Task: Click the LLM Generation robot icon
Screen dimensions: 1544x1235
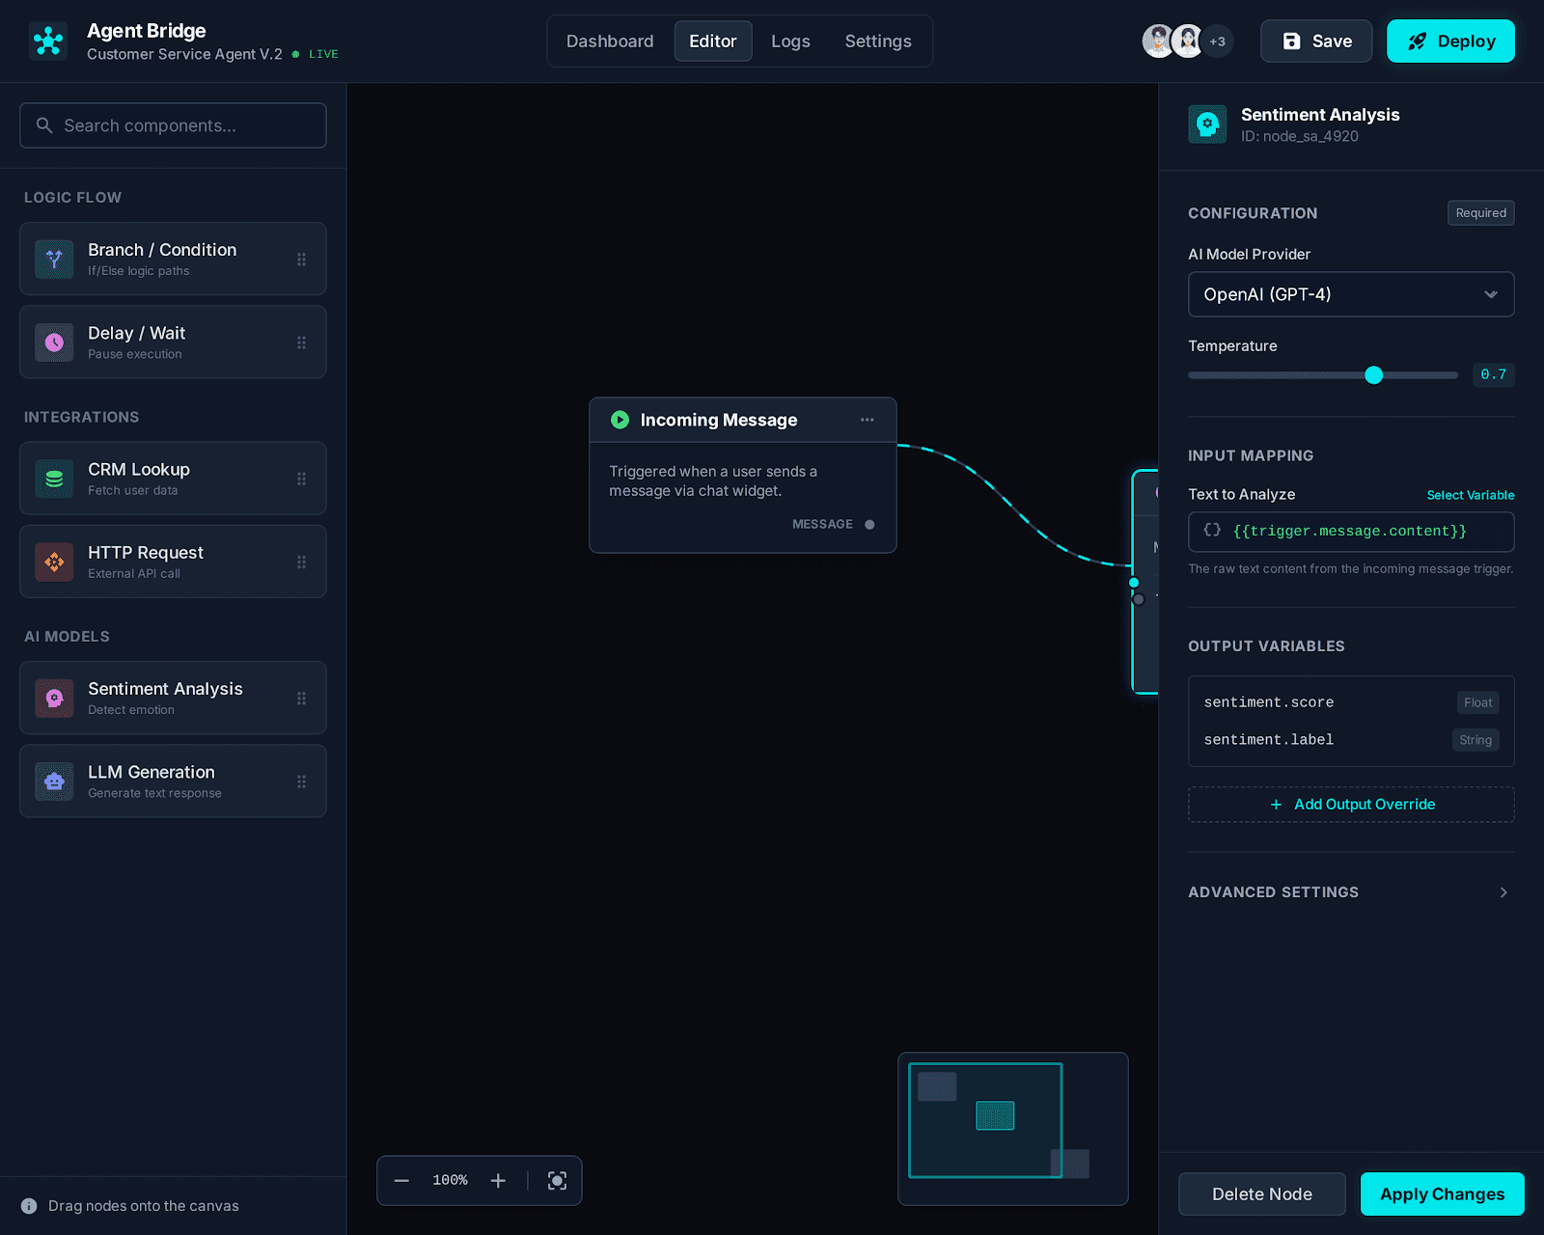Action: [54, 782]
